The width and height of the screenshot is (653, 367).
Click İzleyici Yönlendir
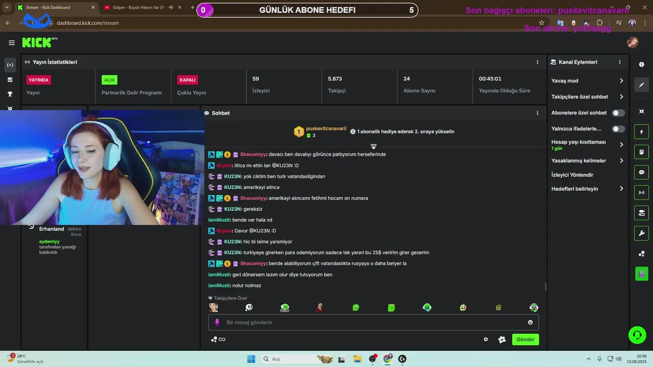coord(572,175)
